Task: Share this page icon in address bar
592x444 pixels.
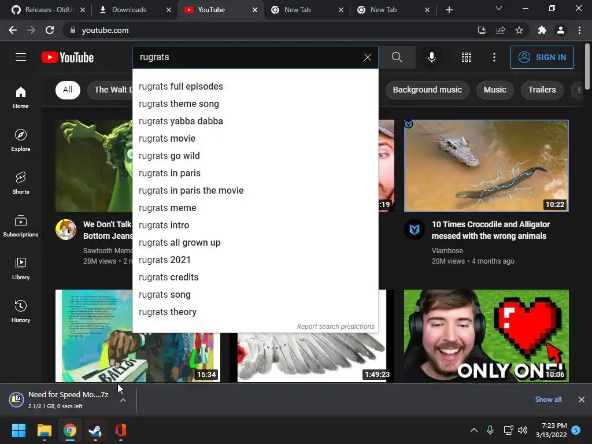Action: tap(501, 30)
